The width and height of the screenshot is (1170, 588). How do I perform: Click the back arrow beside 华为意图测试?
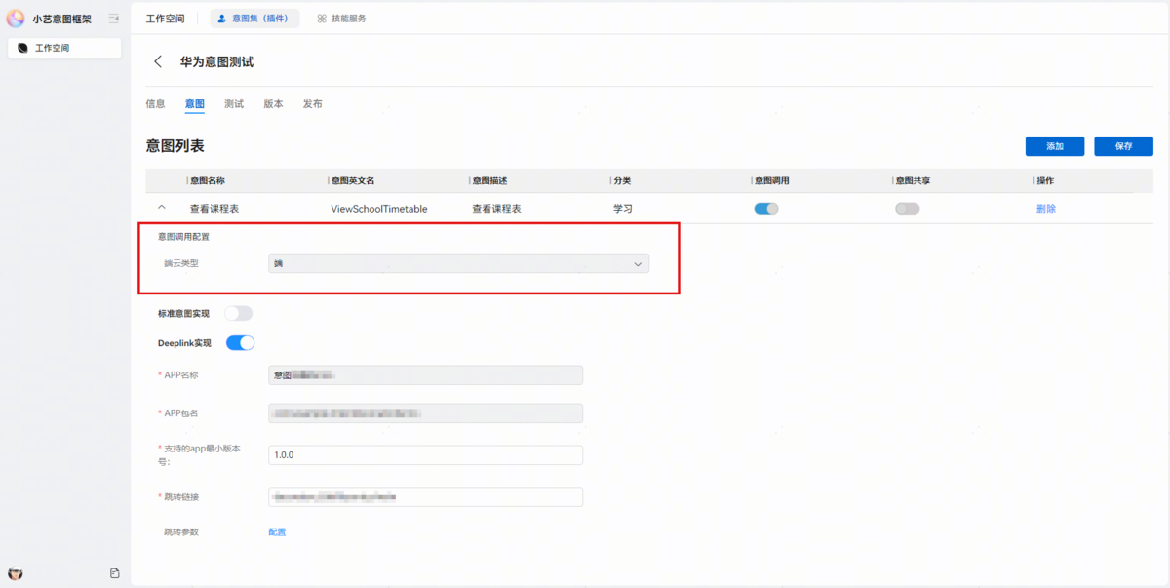pyautogui.click(x=158, y=61)
